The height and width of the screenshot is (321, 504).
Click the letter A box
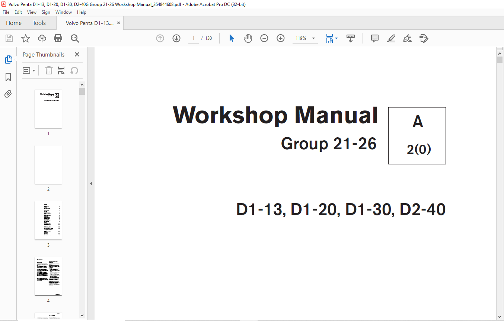click(x=417, y=122)
